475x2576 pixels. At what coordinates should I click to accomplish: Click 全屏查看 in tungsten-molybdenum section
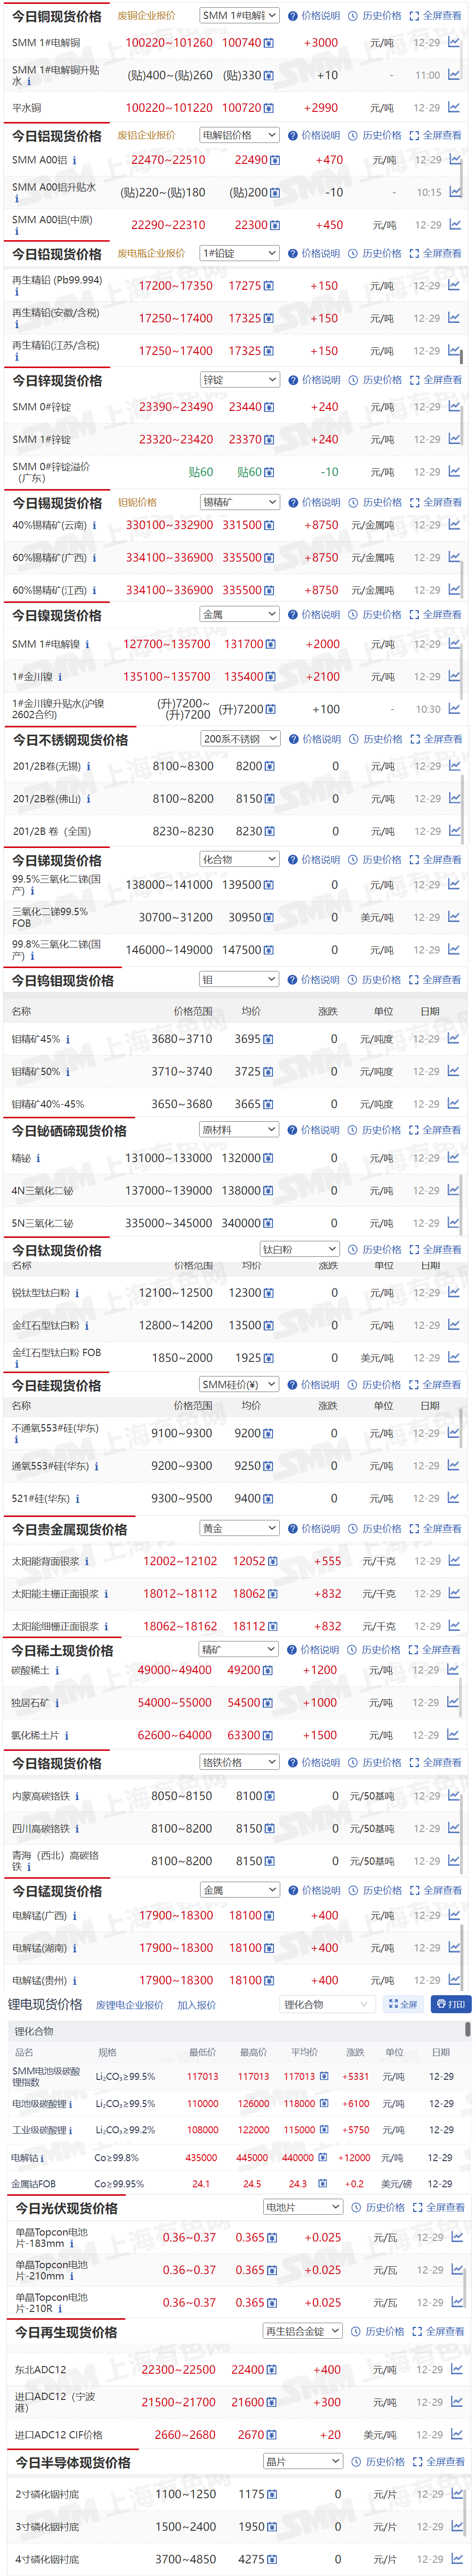pyautogui.click(x=435, y=980)
